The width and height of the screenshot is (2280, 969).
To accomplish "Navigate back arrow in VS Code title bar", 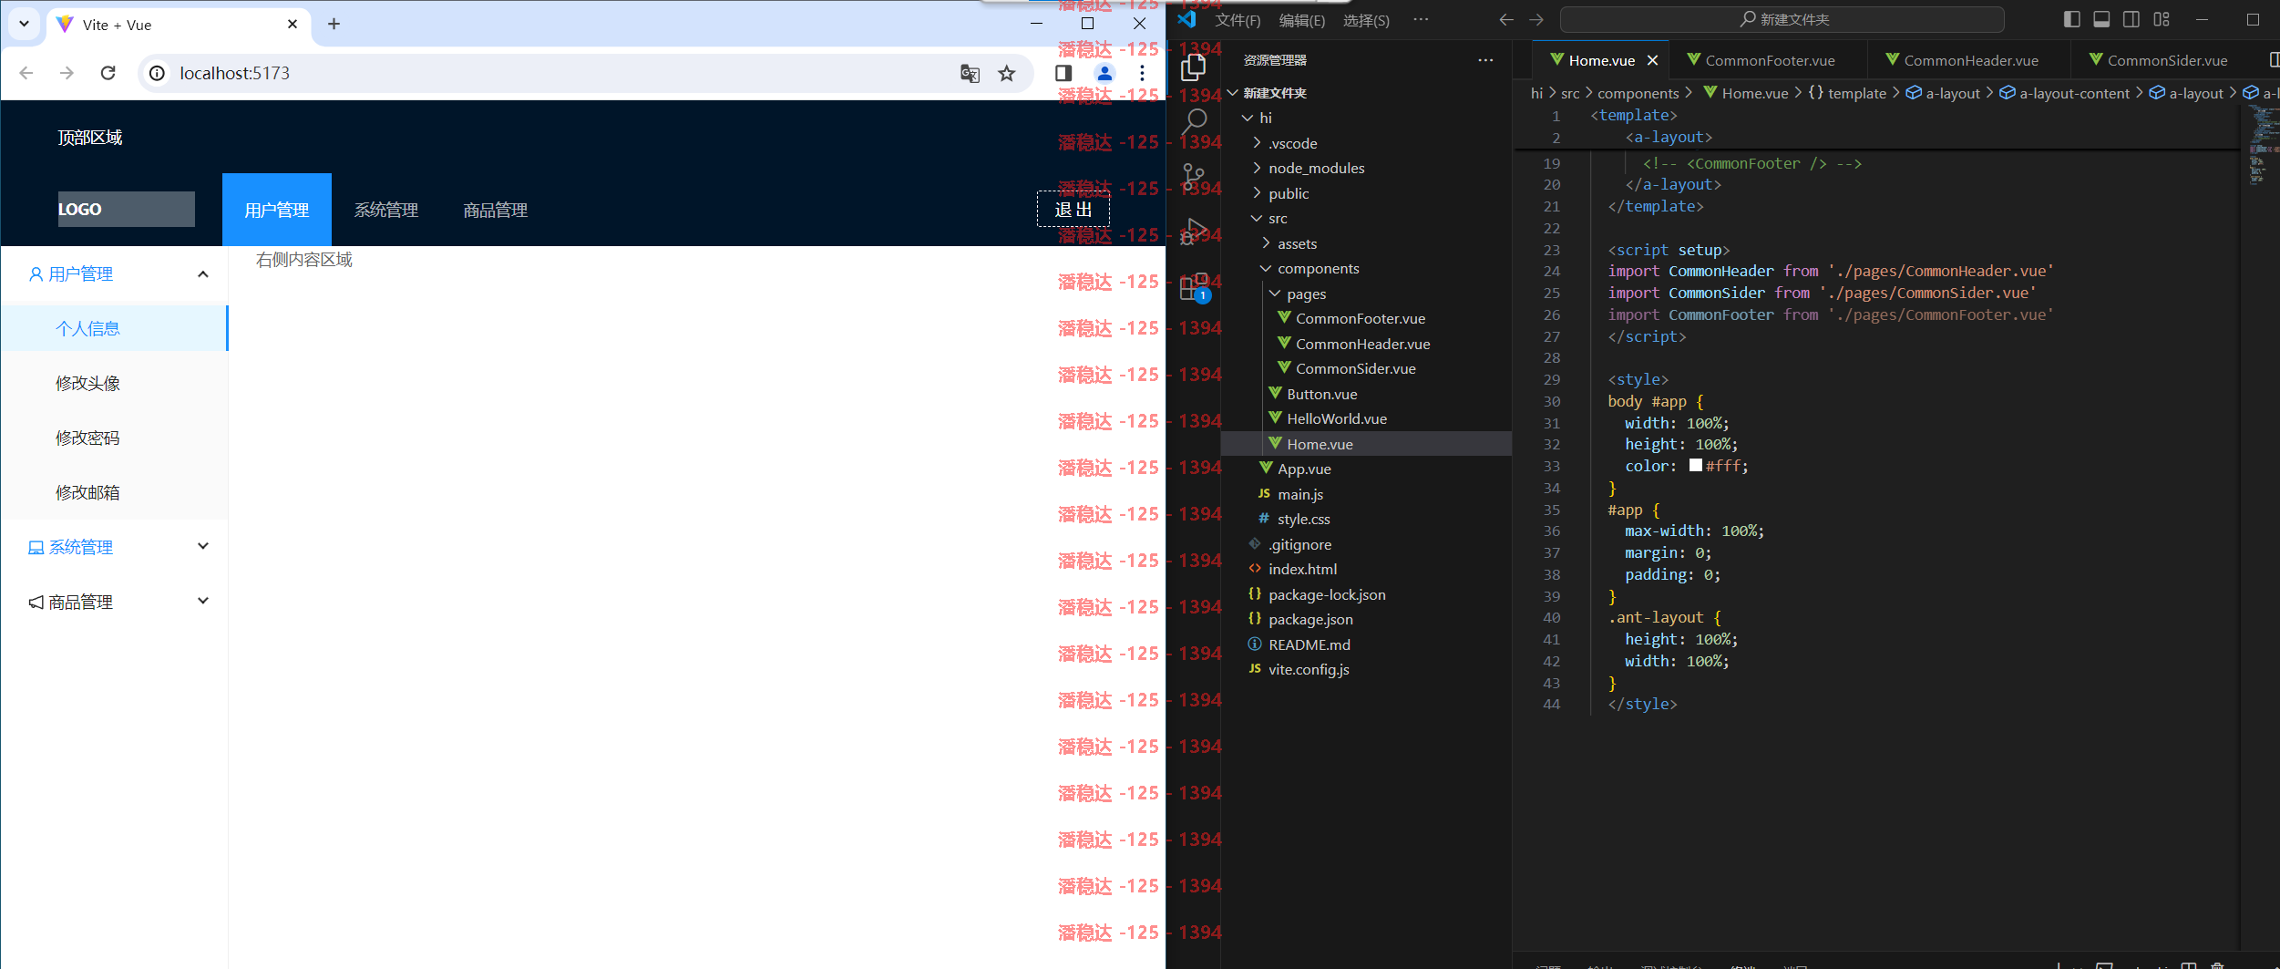I will 1506,20.
